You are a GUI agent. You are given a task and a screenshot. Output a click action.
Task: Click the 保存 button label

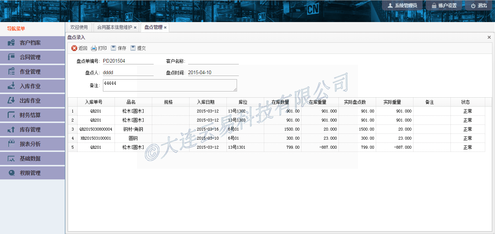[x=122, y=48]
